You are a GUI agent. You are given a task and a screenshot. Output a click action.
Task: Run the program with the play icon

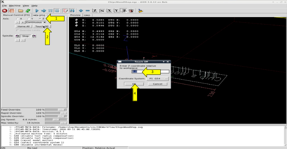[x=37, y=11]
